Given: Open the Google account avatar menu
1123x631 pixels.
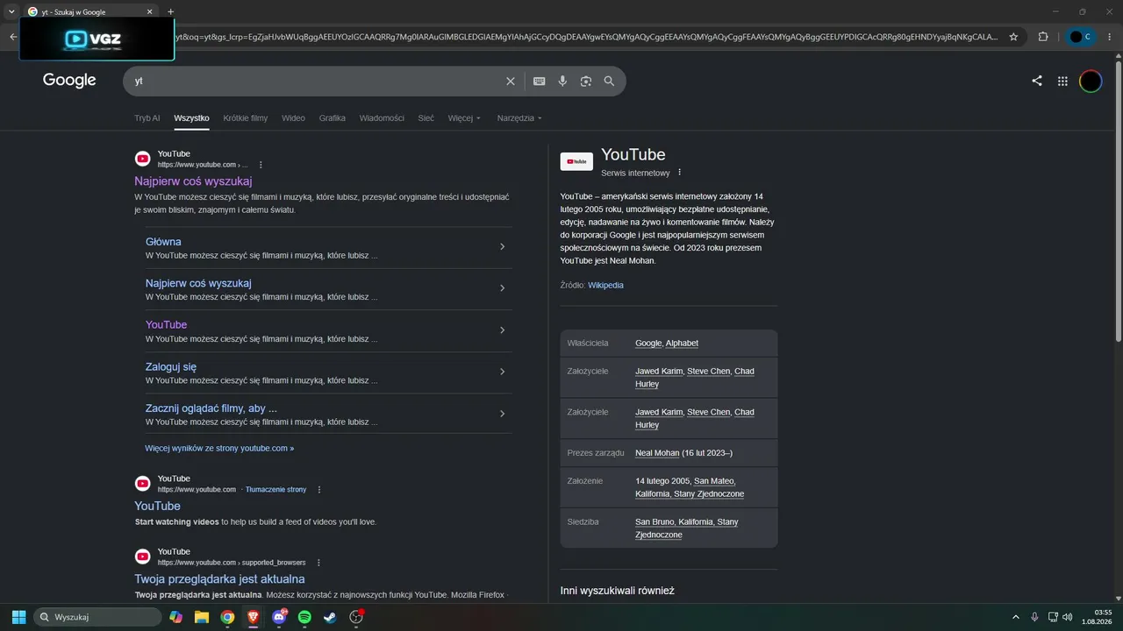Looking at the screenshot, I should point(1091,81).
